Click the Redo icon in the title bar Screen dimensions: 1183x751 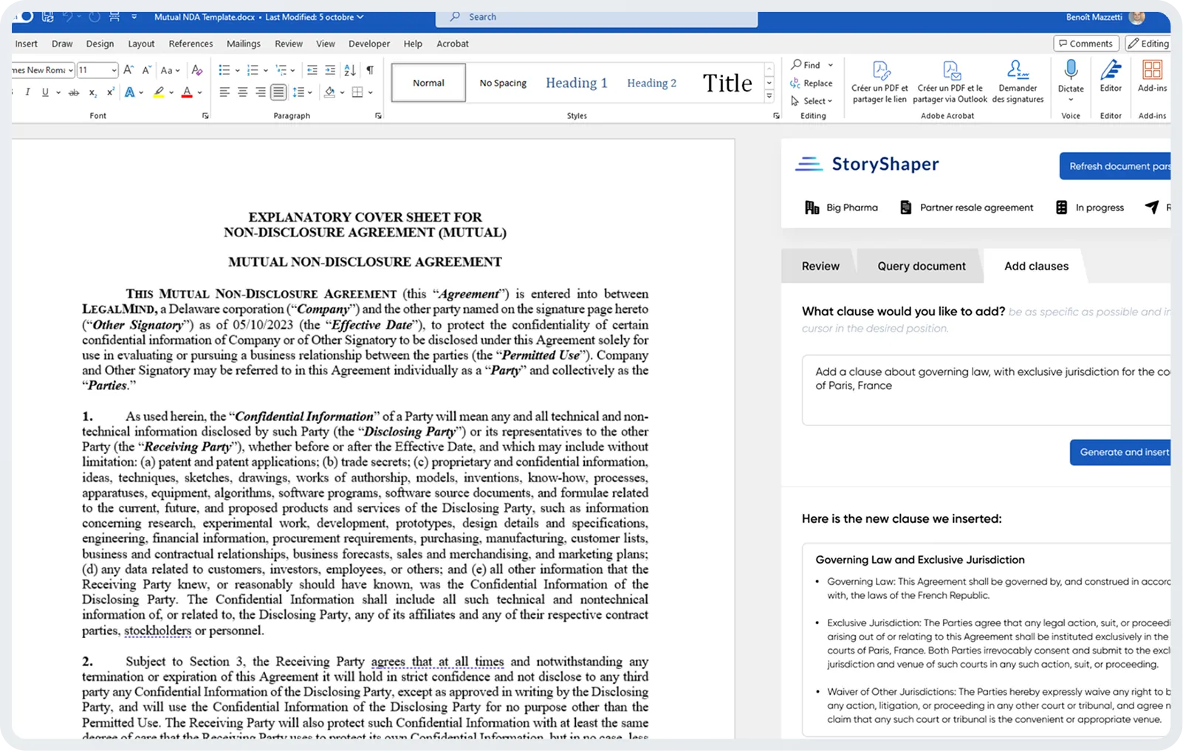pos(95,16)
